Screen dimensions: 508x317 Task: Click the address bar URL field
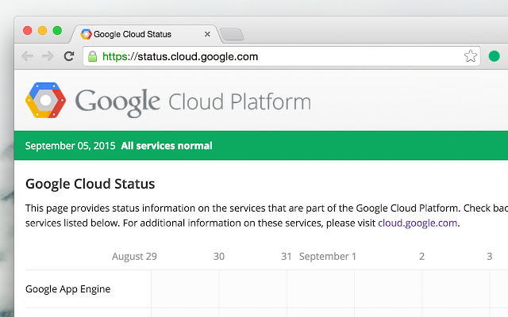point(278,56)
